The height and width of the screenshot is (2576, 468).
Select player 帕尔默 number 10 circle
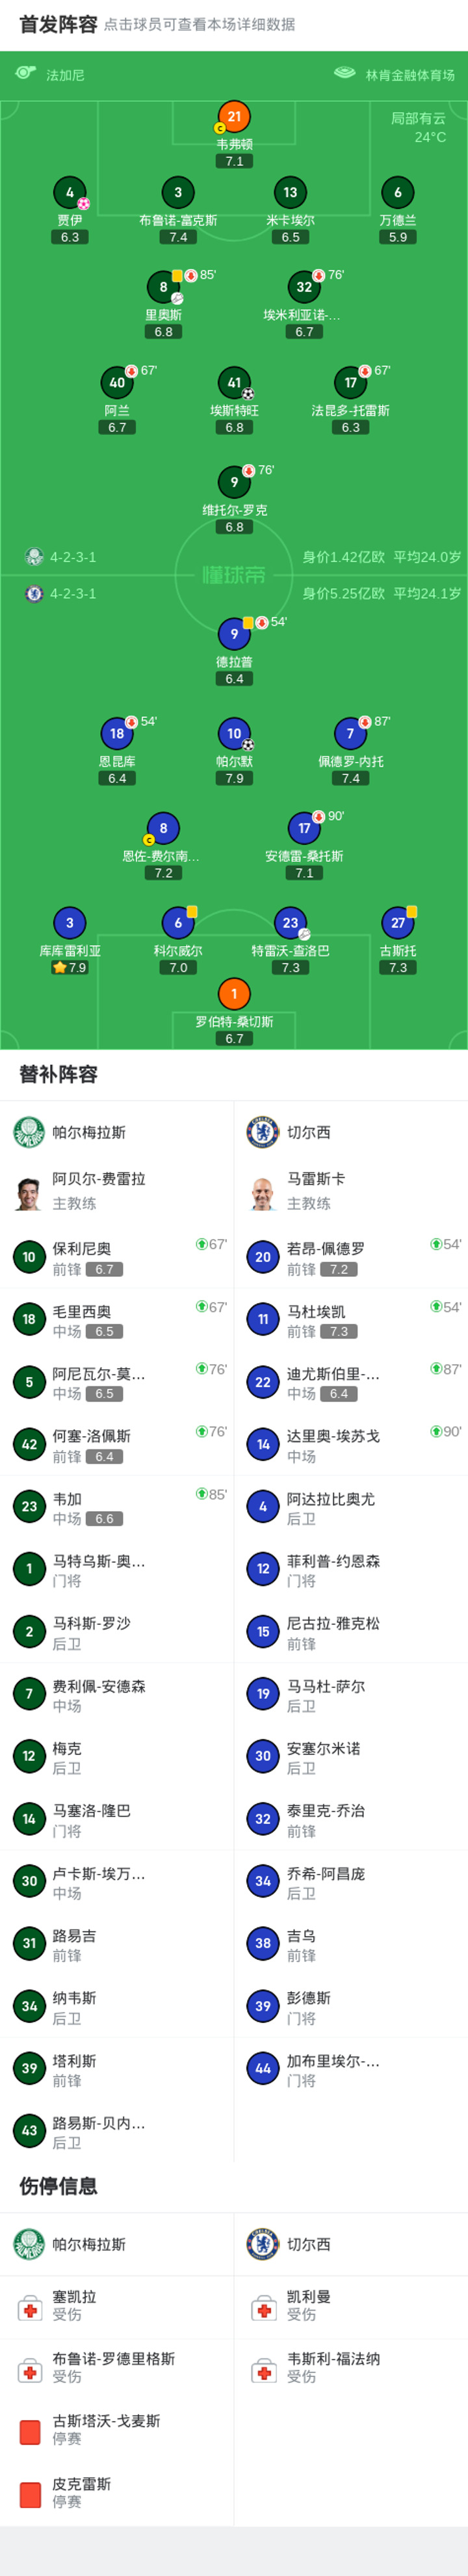234,734
